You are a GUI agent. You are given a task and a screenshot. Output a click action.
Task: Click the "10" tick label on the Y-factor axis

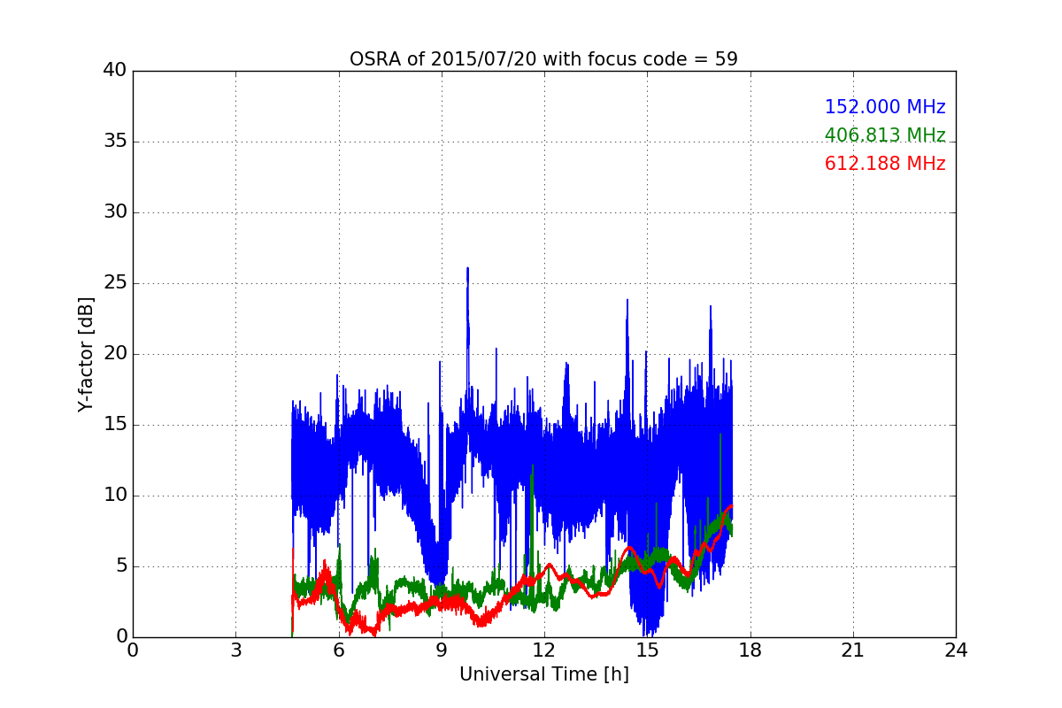coord(116,496)
